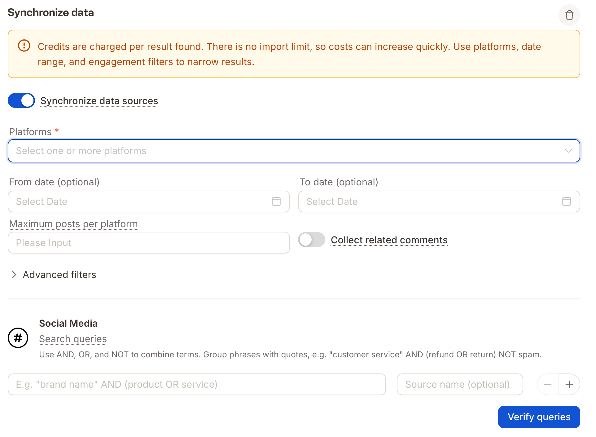Screen dimensions: 596x437
Task: Open To date calendar icon
Action: (x=566, y=201)
